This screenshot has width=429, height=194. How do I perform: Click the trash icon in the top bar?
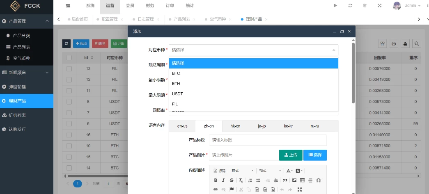click(x=365, y=5)
